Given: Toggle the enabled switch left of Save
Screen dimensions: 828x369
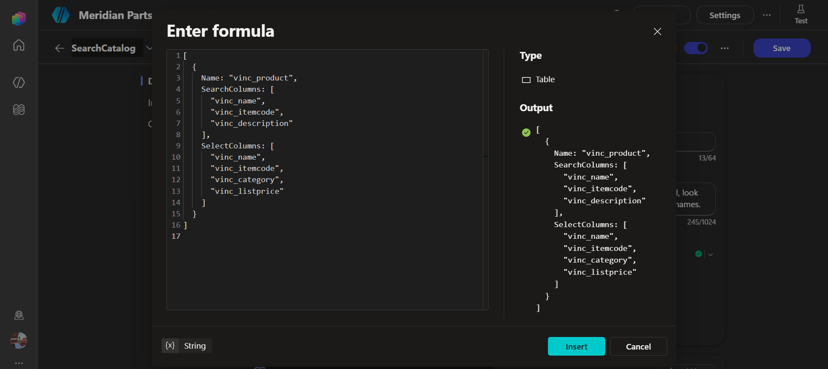Looking at the screenshot, I should pos(696,48).
